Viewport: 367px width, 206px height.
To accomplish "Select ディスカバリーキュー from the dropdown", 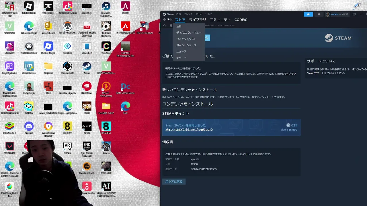I will pos(189,33).
